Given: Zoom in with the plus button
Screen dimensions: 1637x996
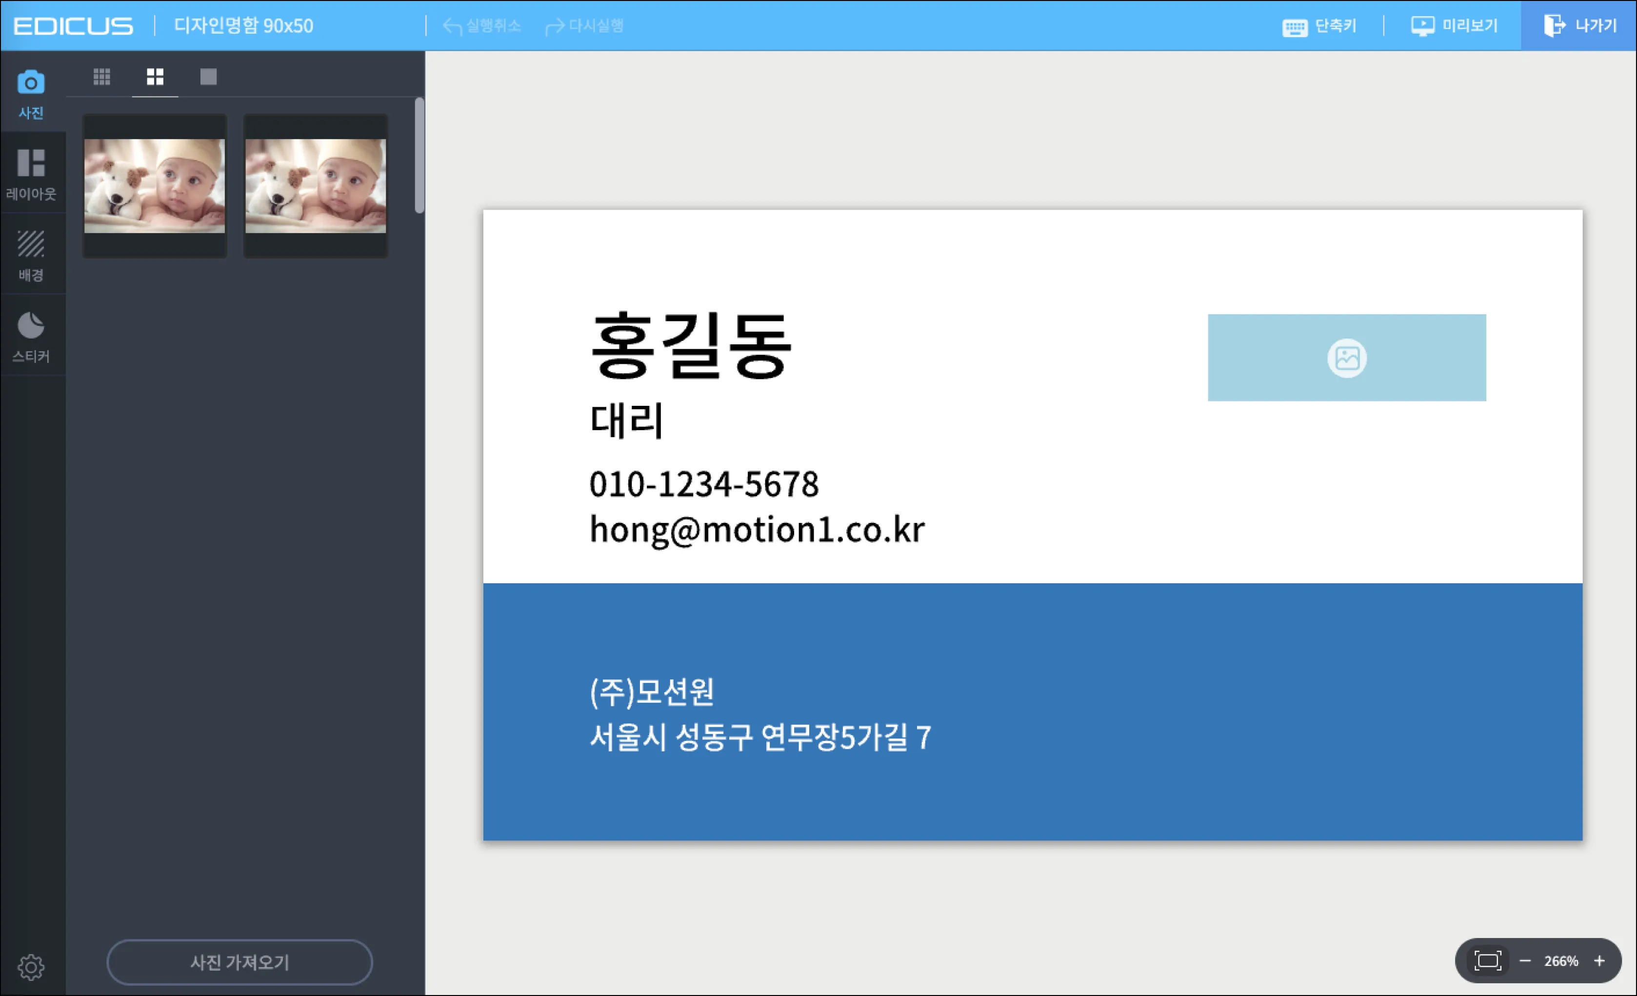Looking at the screenshot, I should coord(1599,961).
